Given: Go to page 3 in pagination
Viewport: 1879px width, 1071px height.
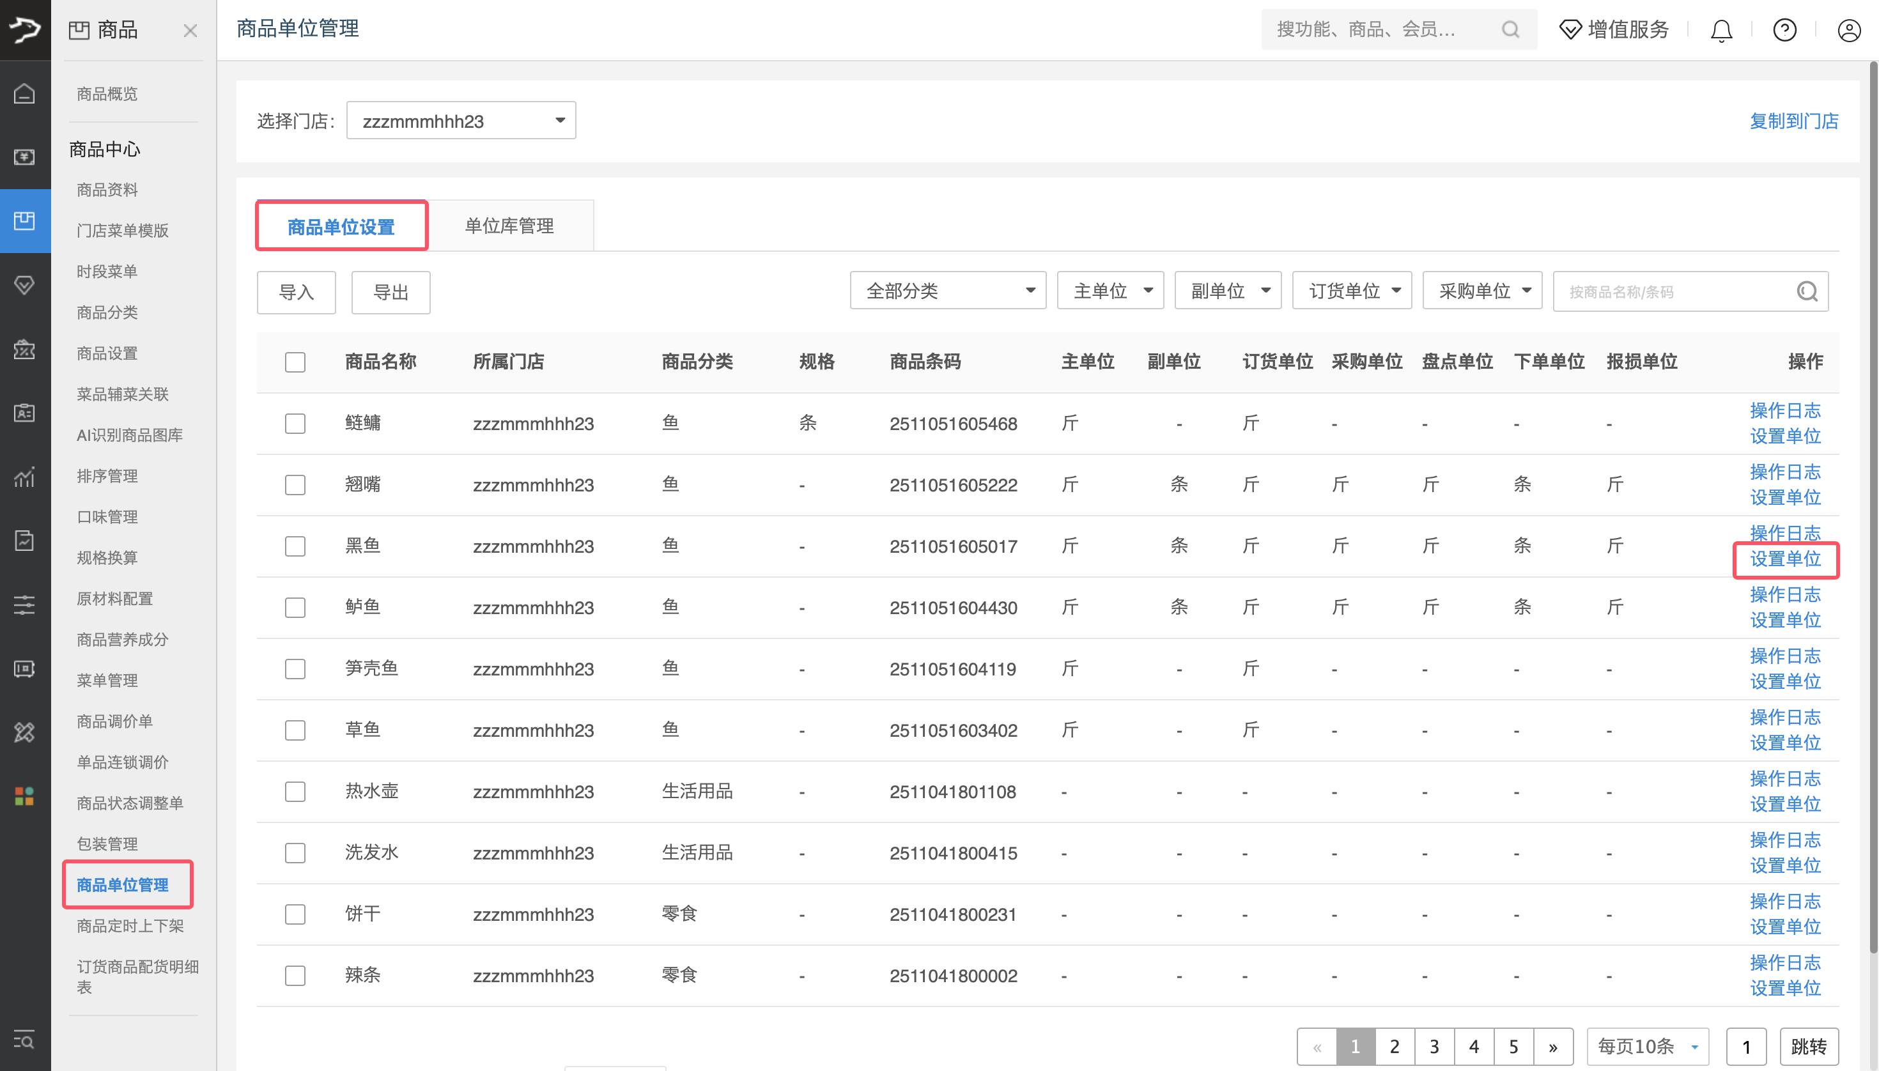Looking at the screenshot, I should click(1434, 1046).
